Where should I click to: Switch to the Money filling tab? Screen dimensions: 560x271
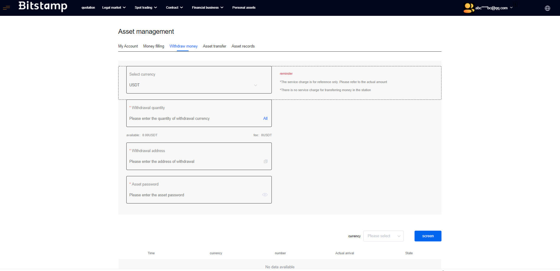(x=154, y=46)
